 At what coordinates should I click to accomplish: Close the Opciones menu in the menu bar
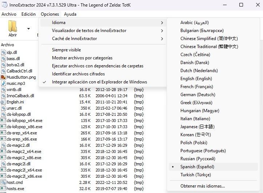tap(50, 14)
